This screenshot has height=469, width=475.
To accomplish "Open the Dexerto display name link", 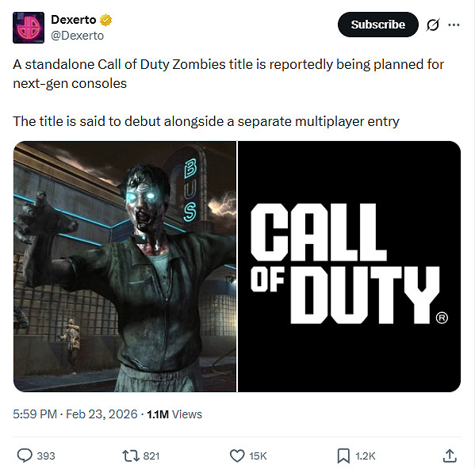I will (x=74, y=20).
